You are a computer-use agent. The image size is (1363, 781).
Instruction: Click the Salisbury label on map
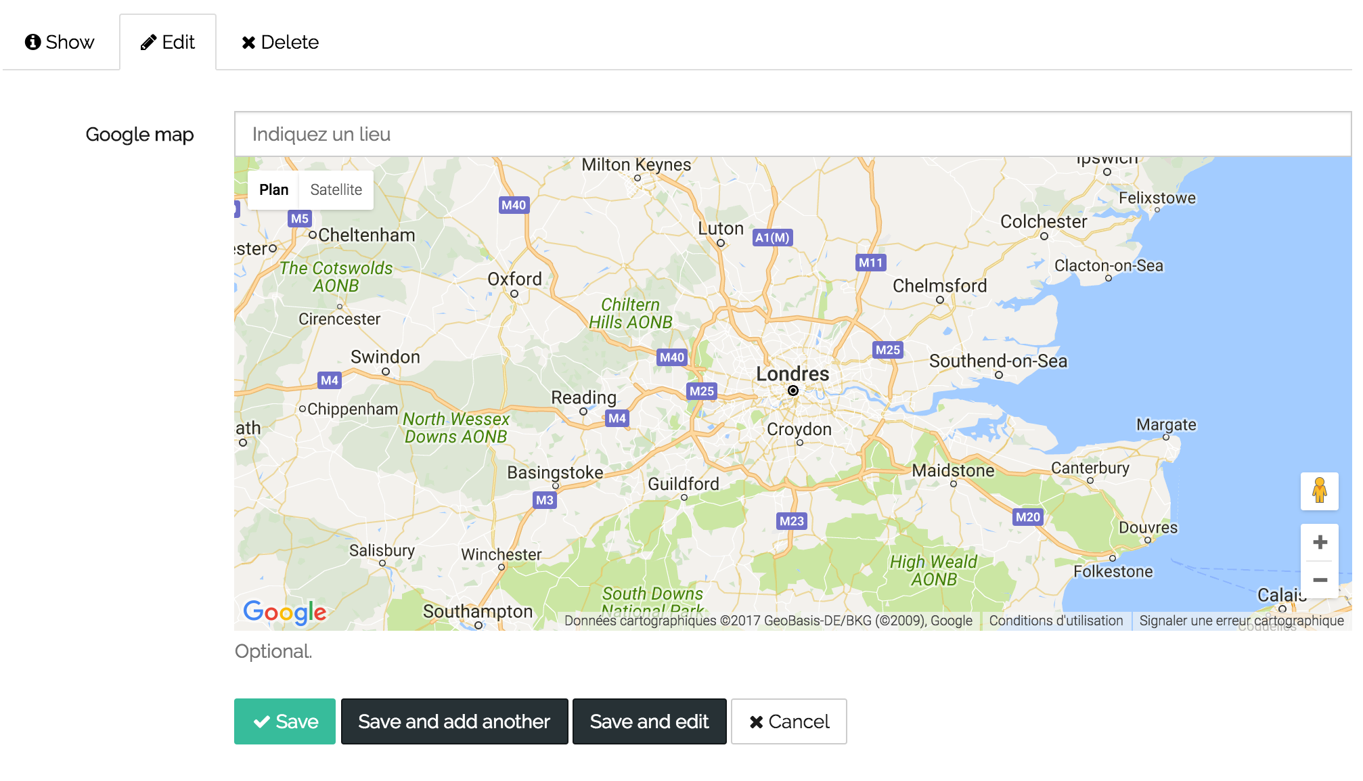[382, 550]
